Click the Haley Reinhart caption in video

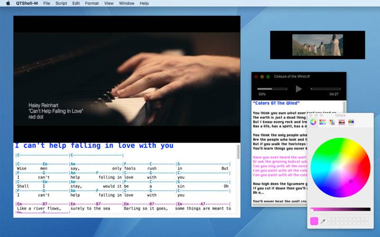56,111
